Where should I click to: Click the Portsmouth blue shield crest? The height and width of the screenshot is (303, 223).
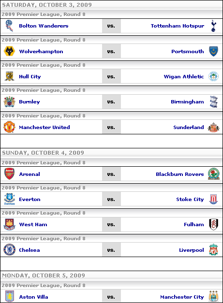[x=213, y=51]
